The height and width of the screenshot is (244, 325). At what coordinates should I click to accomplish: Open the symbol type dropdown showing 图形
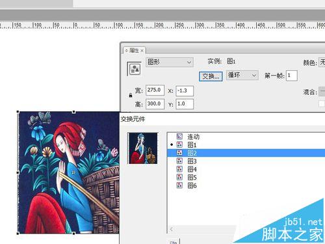tap(170, 62)
